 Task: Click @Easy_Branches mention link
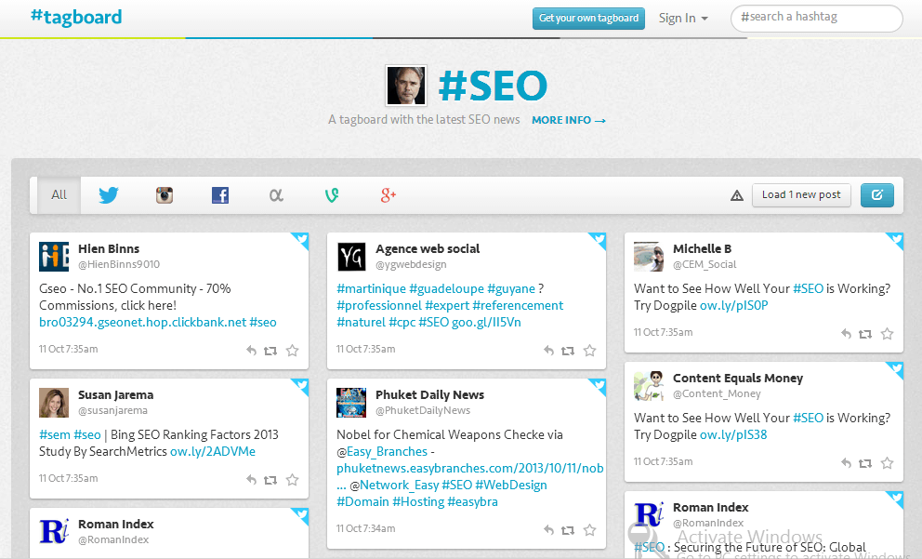pyautogui.click(x=387, y=451)
